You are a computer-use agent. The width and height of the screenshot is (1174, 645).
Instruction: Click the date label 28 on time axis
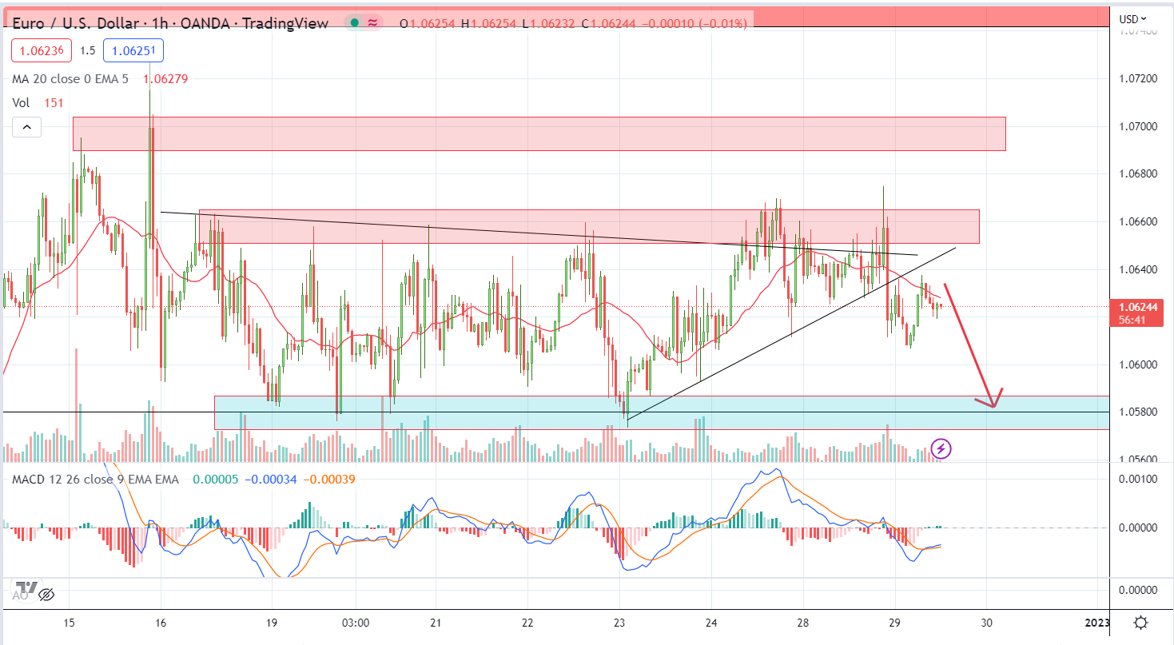[803, 622]
